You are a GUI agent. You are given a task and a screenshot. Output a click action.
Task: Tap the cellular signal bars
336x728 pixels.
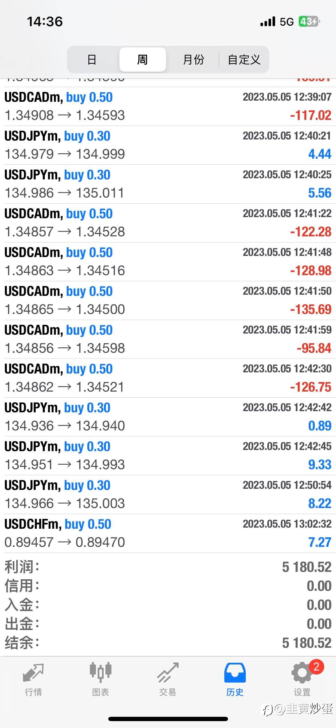click(268, 22)
